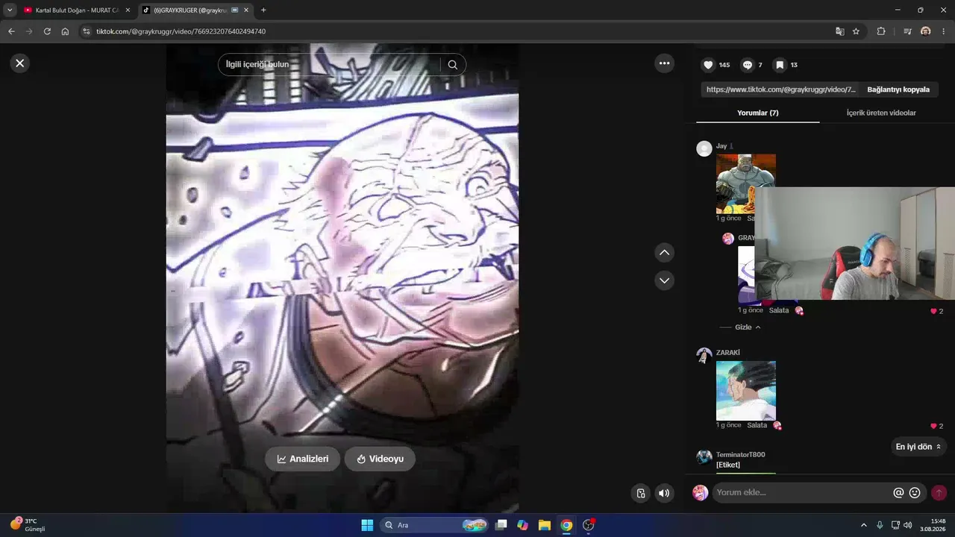Image resolution: width=955 pixels, height=537 pixels.
Task: Bookmark this page with star icon
Action: pyautogui.click(x=857, y=31)
